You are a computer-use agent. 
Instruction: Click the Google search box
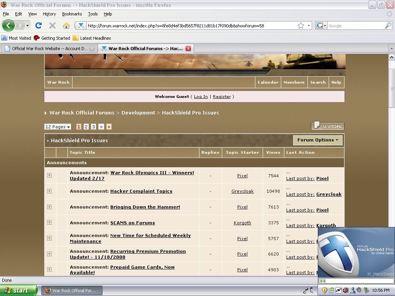coord(356,26)
